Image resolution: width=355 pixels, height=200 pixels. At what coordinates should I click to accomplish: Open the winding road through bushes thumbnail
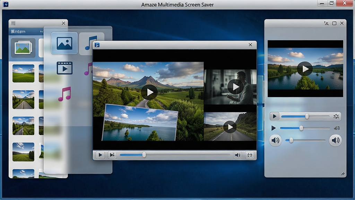click(x=23, y=126)
